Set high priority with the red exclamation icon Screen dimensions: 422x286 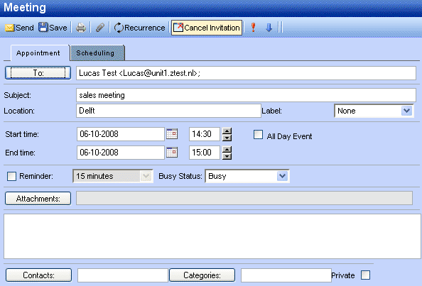[253, 28]
